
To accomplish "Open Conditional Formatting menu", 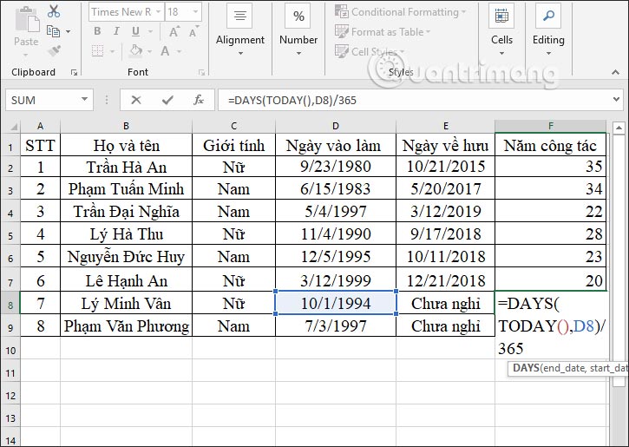I will coord(401,12).
